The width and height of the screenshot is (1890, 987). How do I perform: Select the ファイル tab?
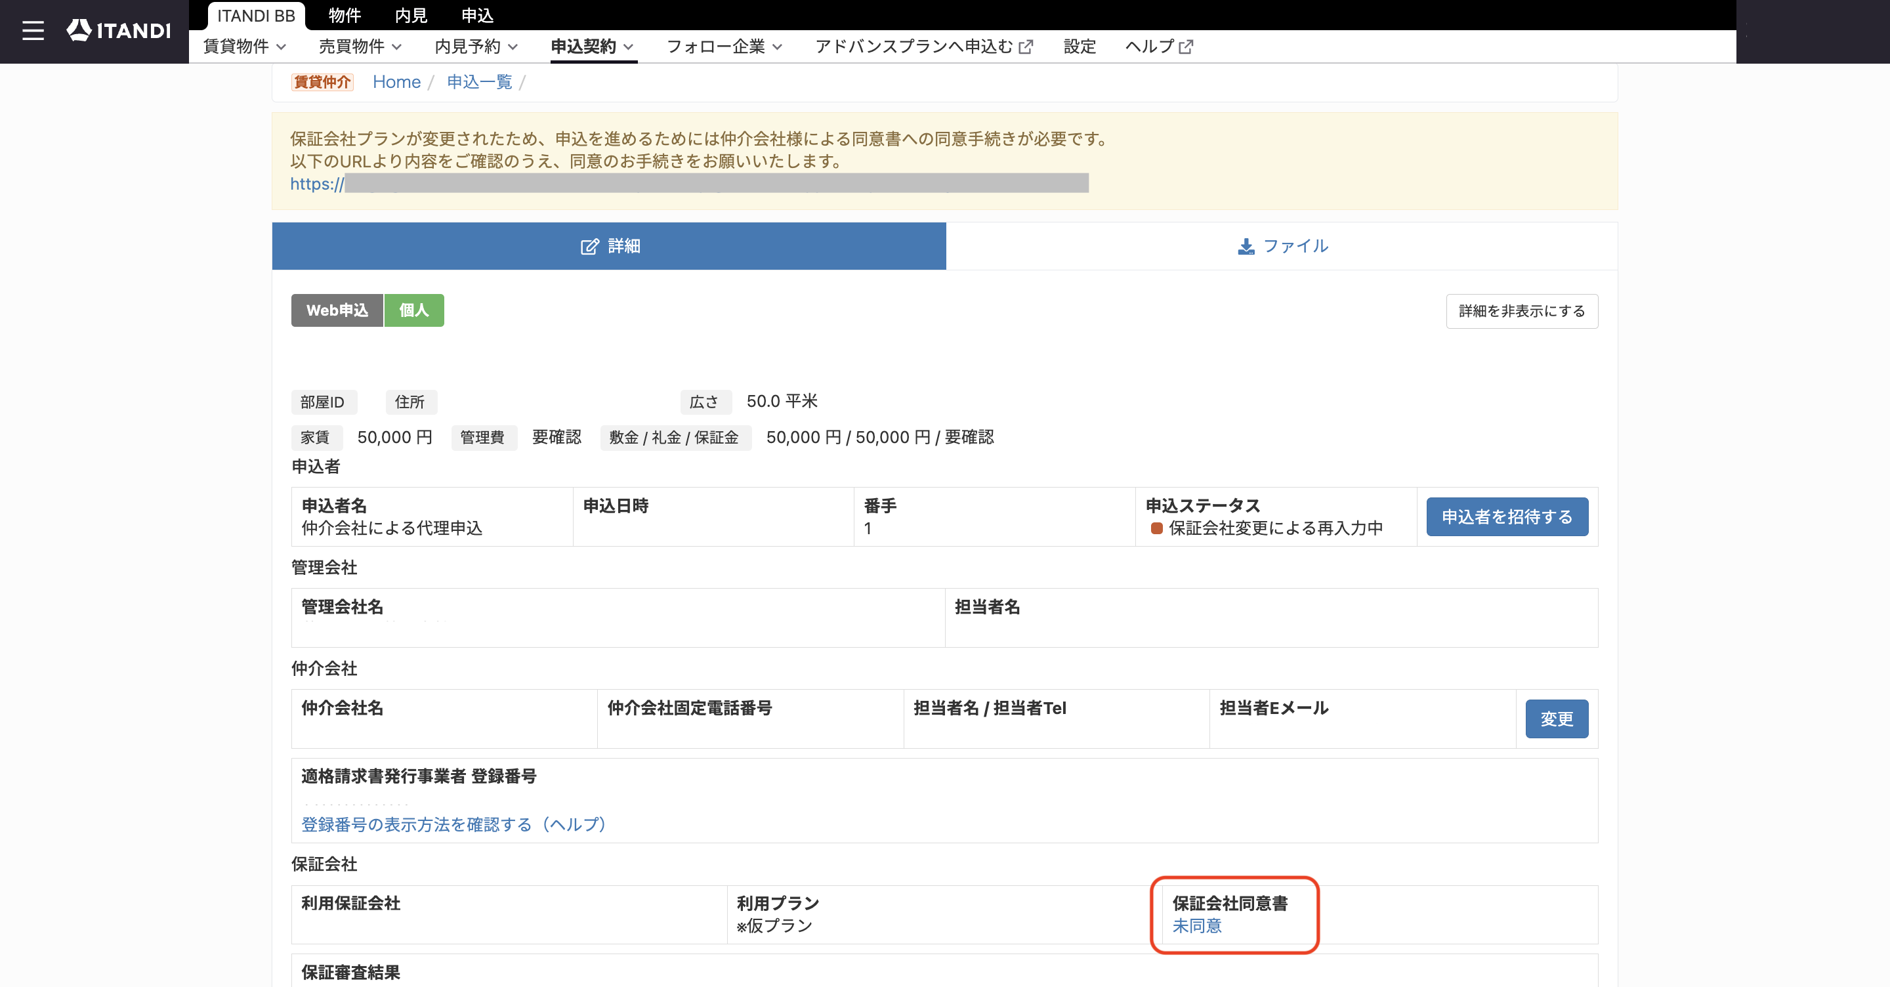(x=1282, y=246)
